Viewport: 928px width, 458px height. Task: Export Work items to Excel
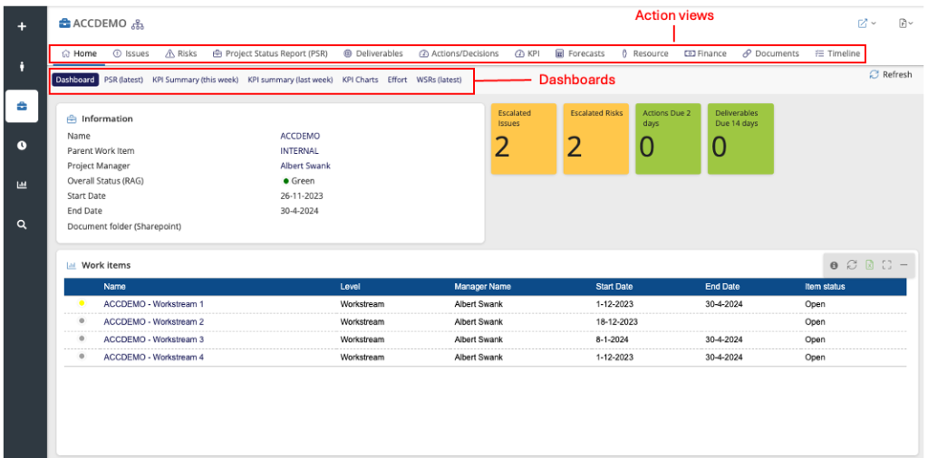pos(869,265)
